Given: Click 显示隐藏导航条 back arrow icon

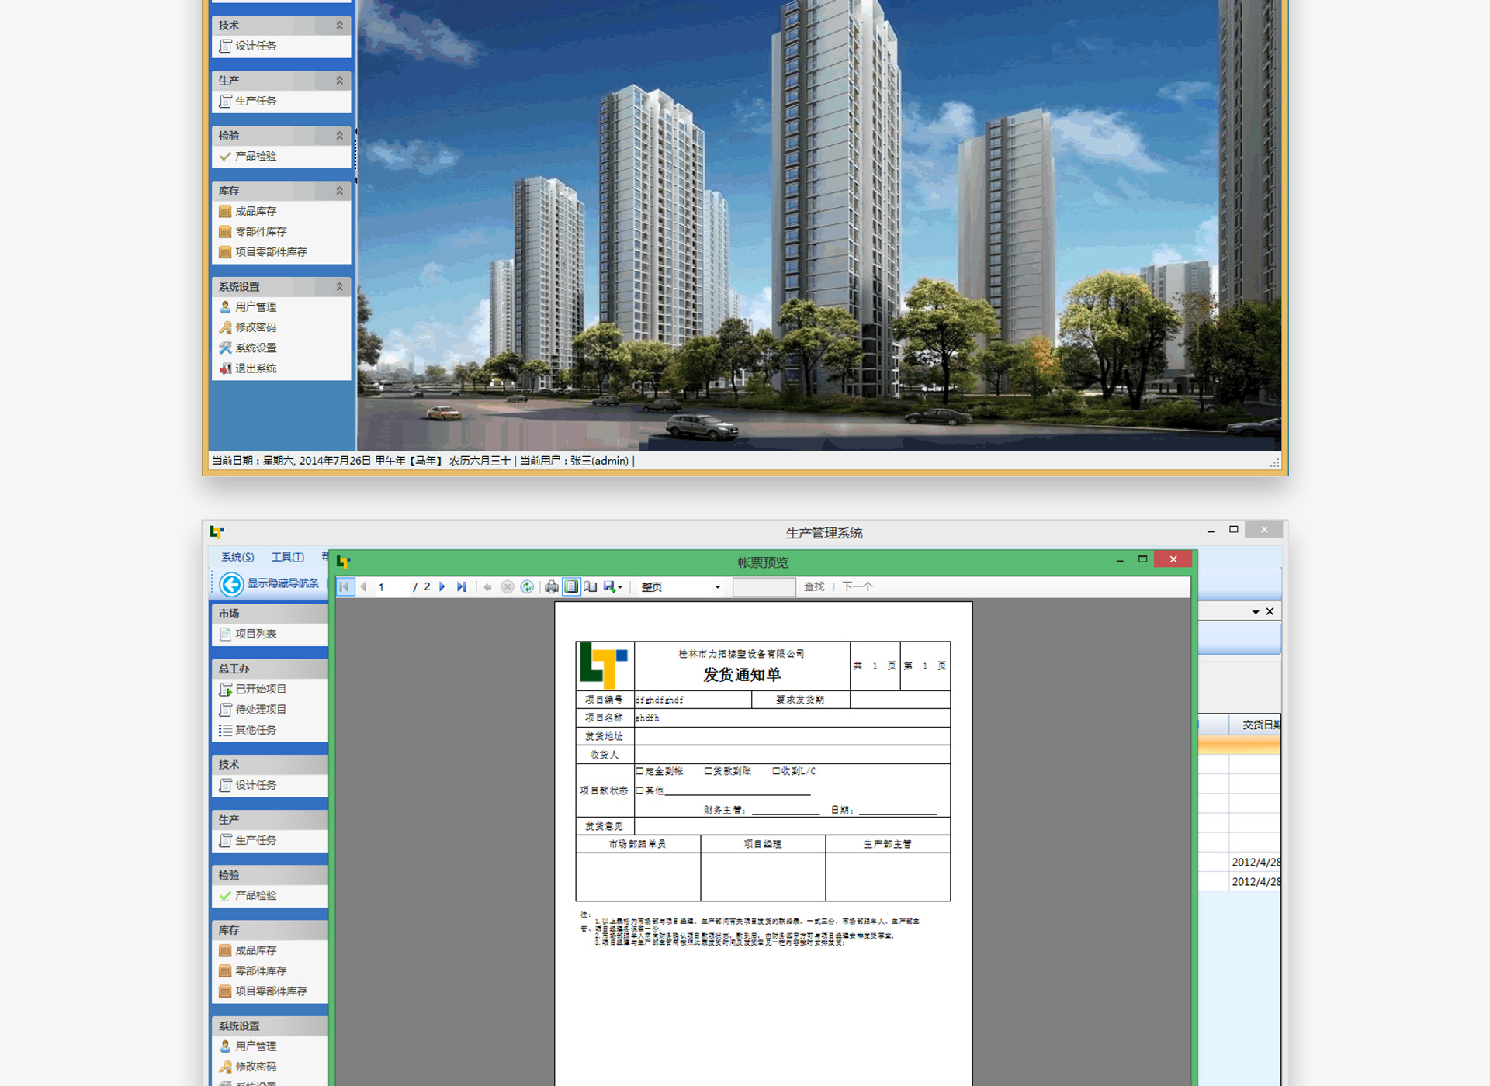Looking at the screenshot, I should pyautogui.click(x=231, y=584).
